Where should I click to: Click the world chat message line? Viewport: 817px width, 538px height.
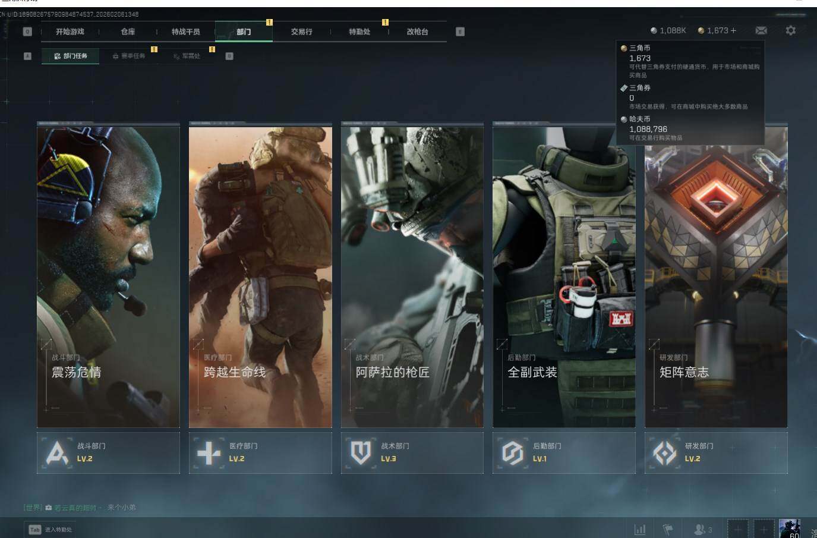pyautogui.click(x=80, y=508)
